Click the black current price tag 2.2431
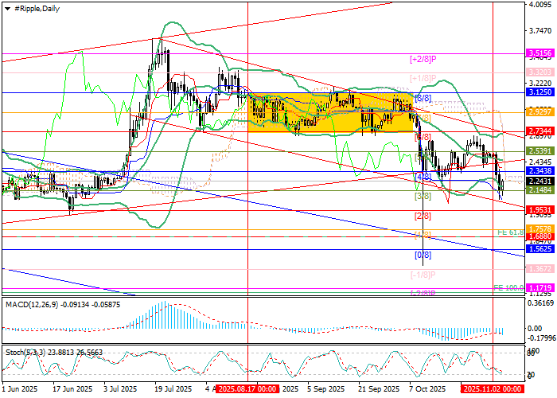Image resolution: width=557 pixels, height=398 pixels. click(540, 181)
